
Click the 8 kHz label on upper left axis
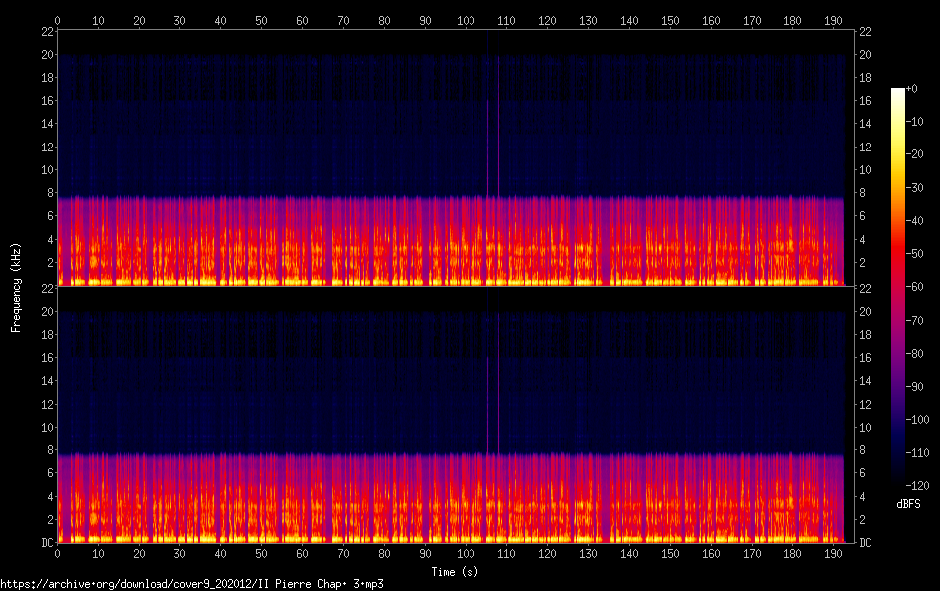pos(51,193)
